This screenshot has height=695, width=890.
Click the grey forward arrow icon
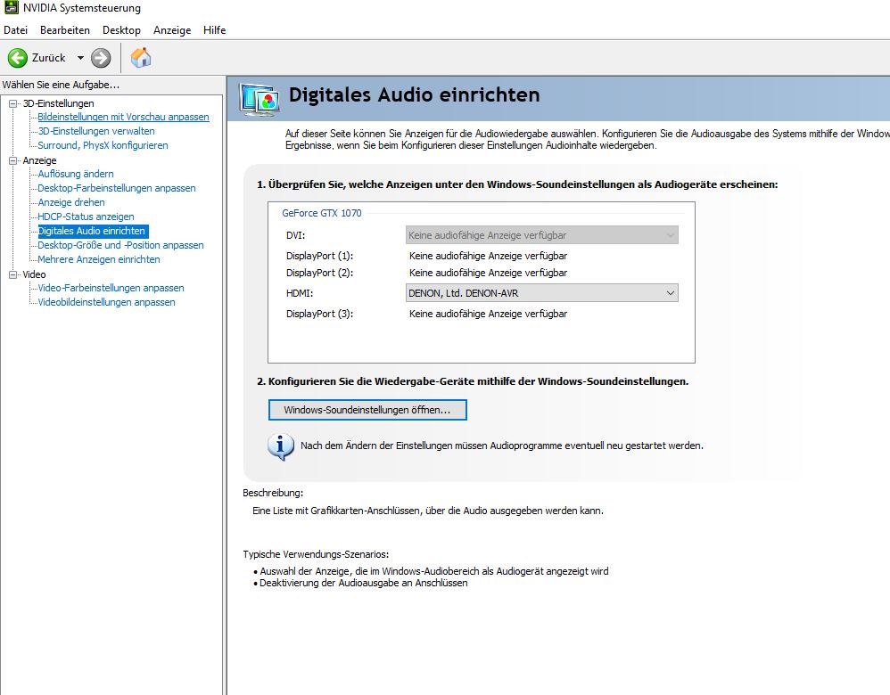(101, 58)
